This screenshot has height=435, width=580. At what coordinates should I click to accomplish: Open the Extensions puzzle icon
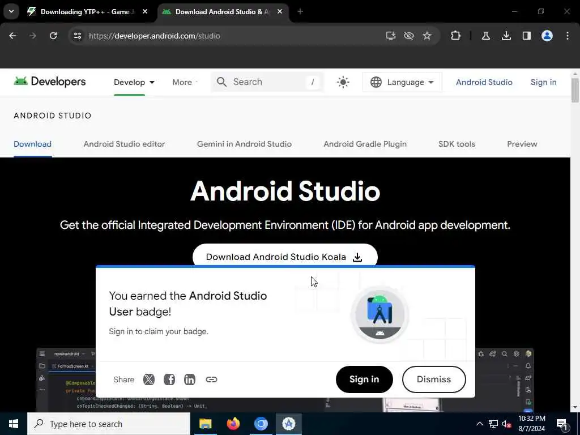[x=456, y=36]
